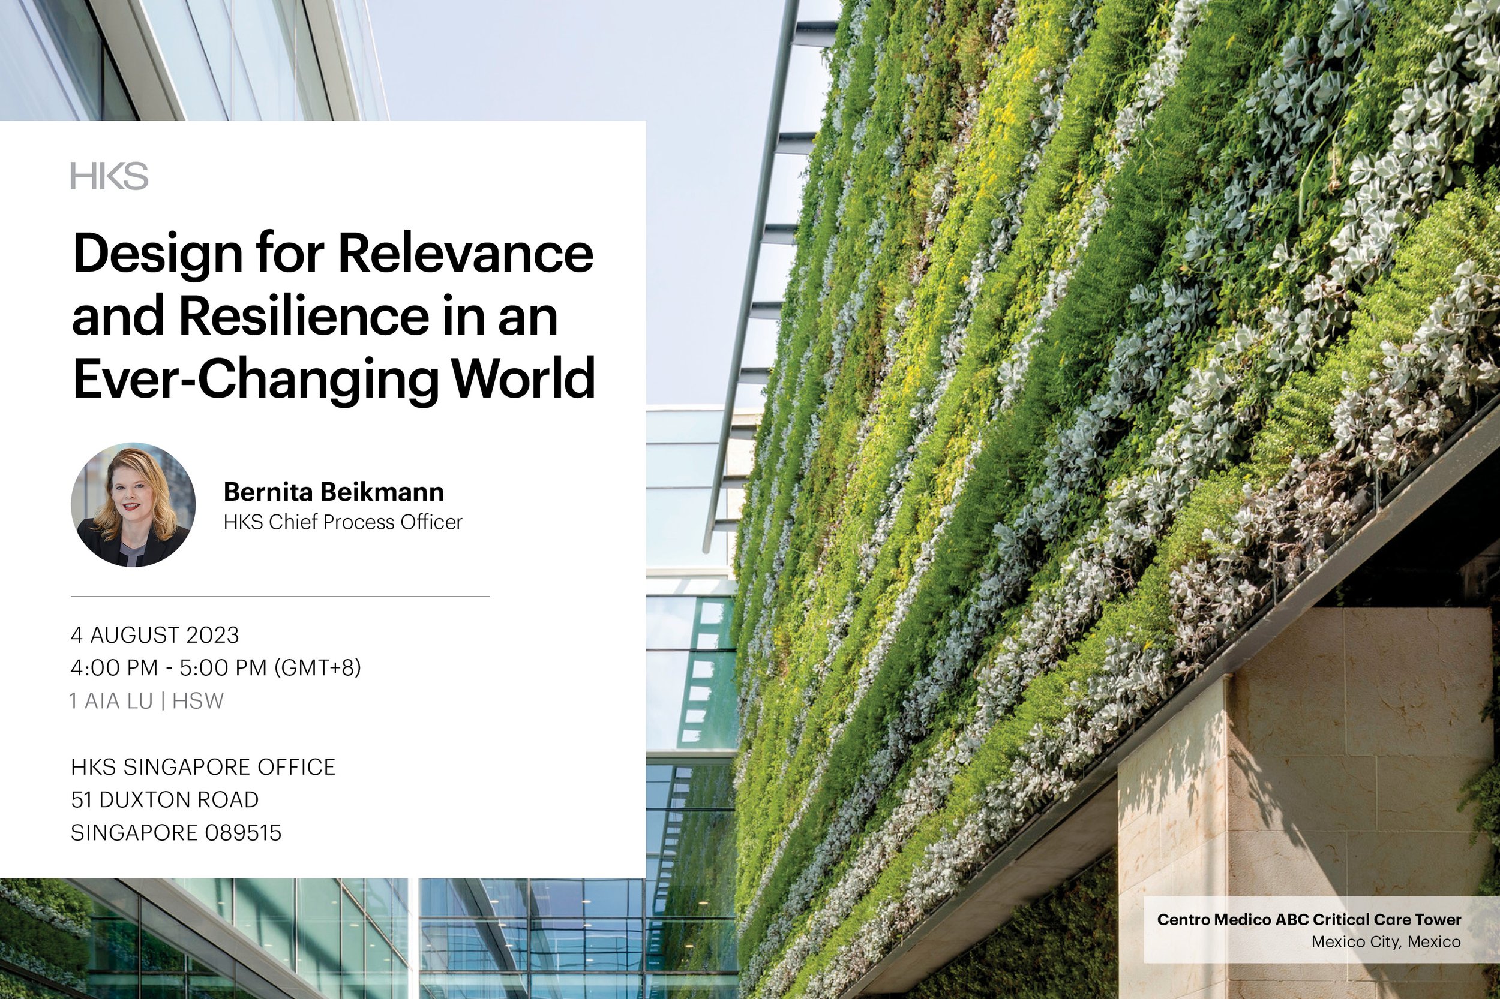This screenshot has width=1500, height=999.
Task: Select the date 4 AUGUST 2023
Action: (156, 636)
